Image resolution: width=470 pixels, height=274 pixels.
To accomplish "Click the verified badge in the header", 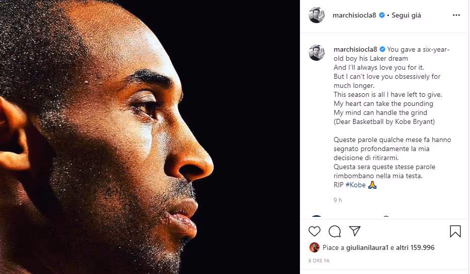I will click(x=382, y=16).
